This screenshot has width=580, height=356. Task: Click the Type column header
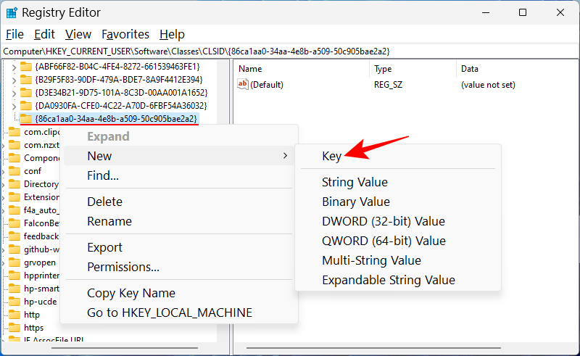pos(383,69)
